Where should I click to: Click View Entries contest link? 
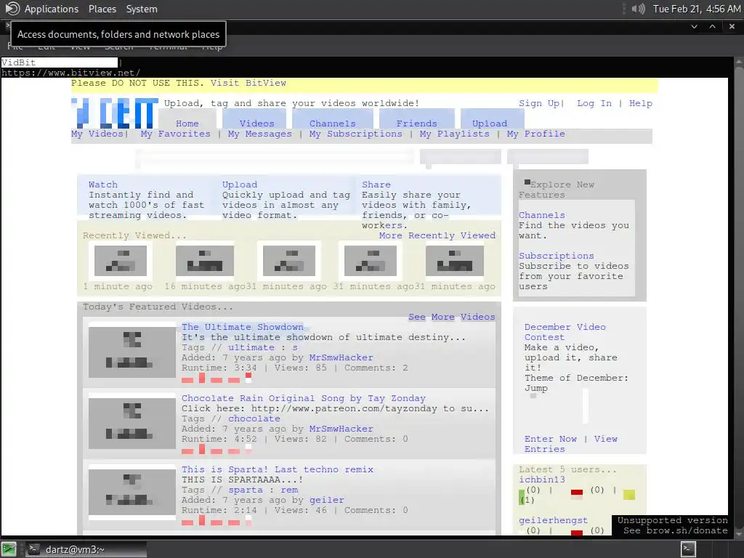tap(571, 444)
